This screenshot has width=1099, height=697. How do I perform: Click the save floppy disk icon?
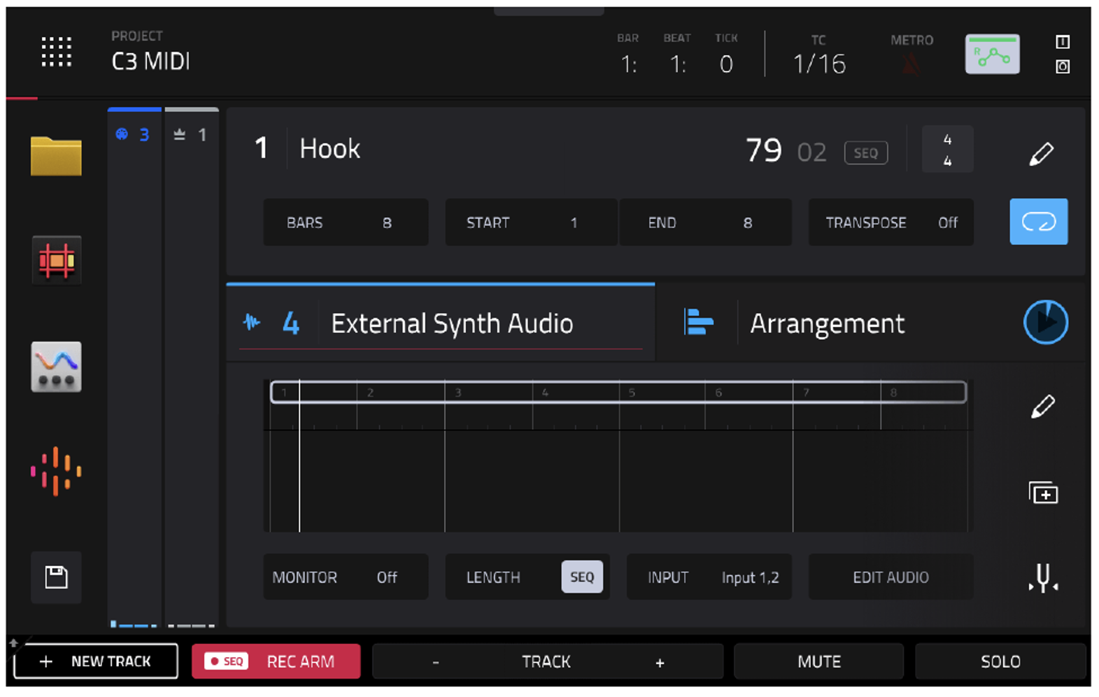point(56,577)
